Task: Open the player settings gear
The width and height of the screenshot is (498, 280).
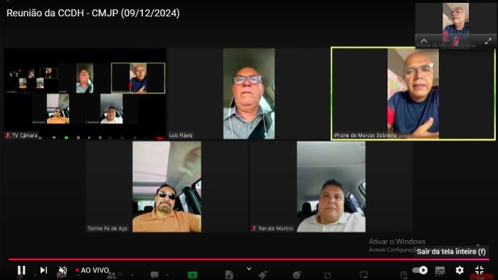Action: pyautogui.click(x=460, y=270)
